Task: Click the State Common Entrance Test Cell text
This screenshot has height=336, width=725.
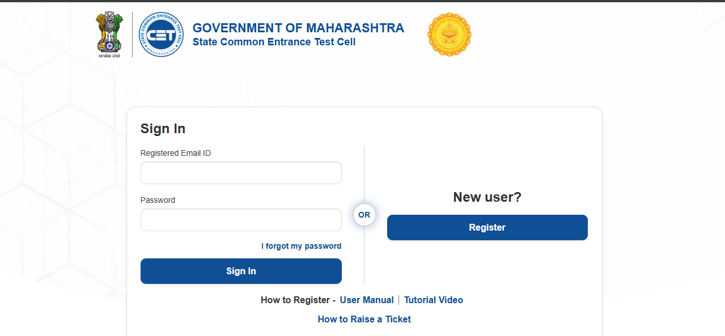Action: pyautogui.click(x=274, y=42)
